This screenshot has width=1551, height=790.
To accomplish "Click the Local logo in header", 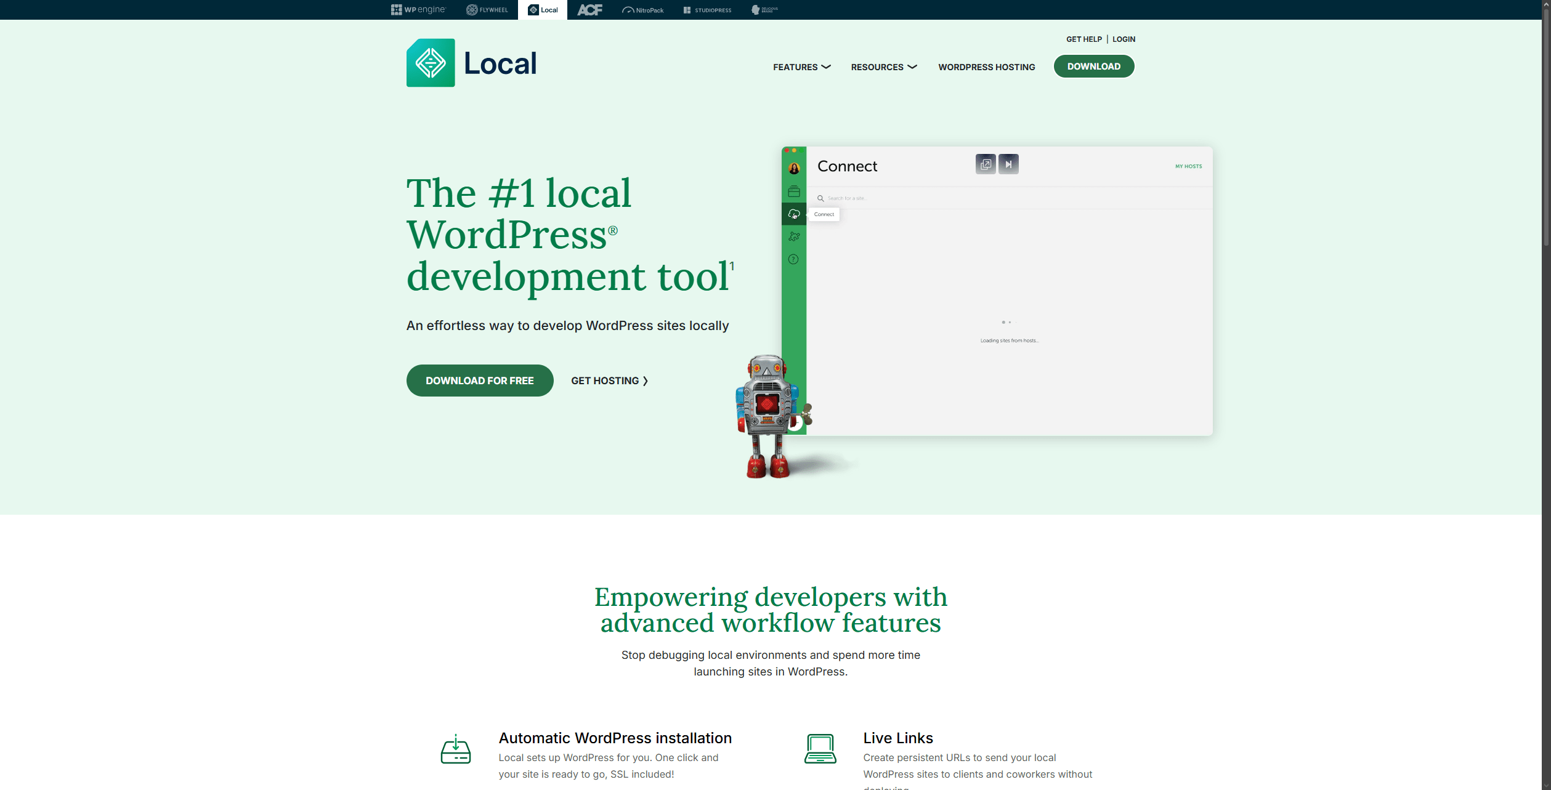I will pyautogui.click(x=472, y=63).
